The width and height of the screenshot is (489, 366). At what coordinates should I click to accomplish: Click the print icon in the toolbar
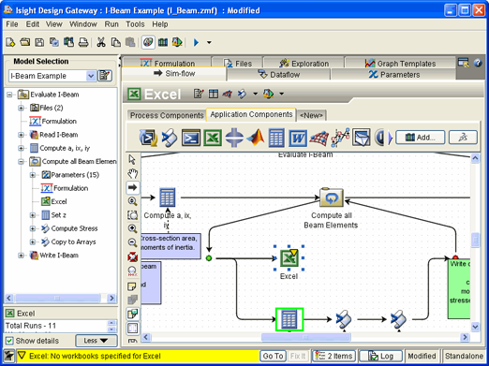click(x=83, y=42)
